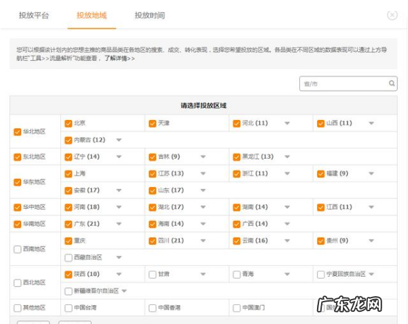Check 中国澳门 checkbox
Viewport: 408px width, 324px height.
tap(236, 308)
